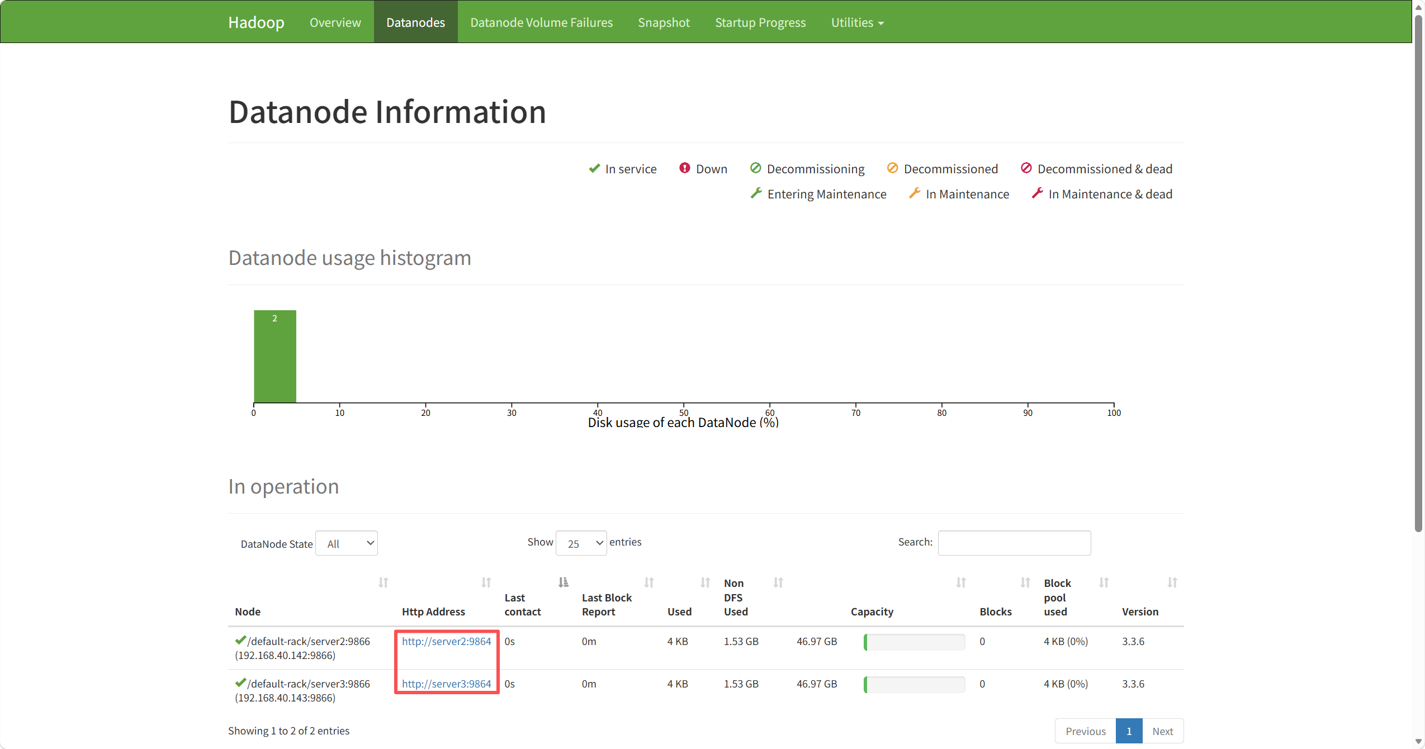Click the Datanode usage histogram heading

point(350,258)
